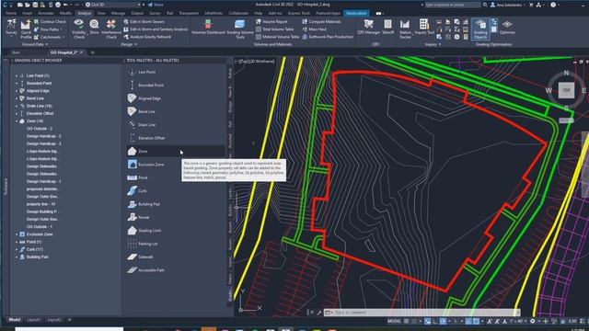This screenshot has width=589, height=331.
Task: Click the Mass Haul button
Action: [315, 29]
